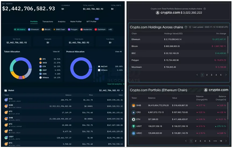Open help icon beside Holdings Across chains
Viewport: 233px width, 148px height.
[186, 27]
